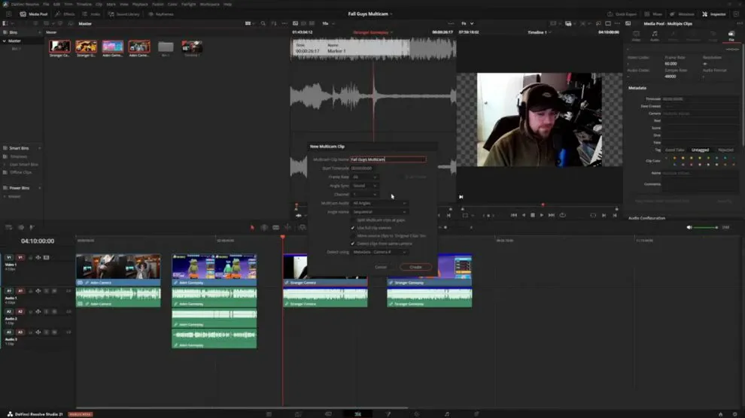
Task: Open the Mixer panel
Action: click(653, 14)
